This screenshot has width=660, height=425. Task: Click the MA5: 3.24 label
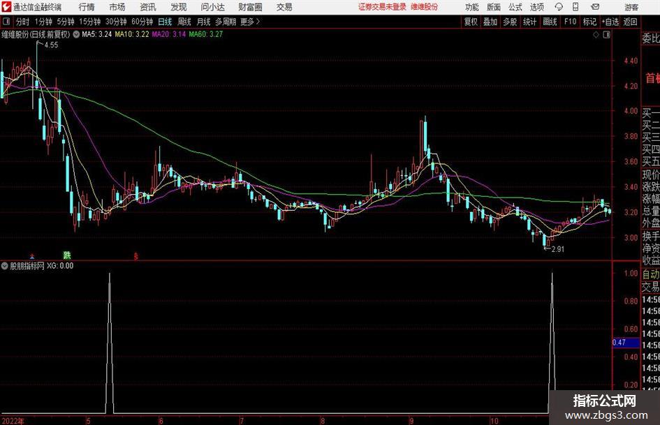[x=97, y=34]
